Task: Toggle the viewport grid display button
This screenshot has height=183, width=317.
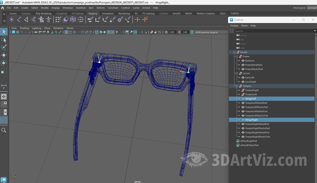Action: 66,32
